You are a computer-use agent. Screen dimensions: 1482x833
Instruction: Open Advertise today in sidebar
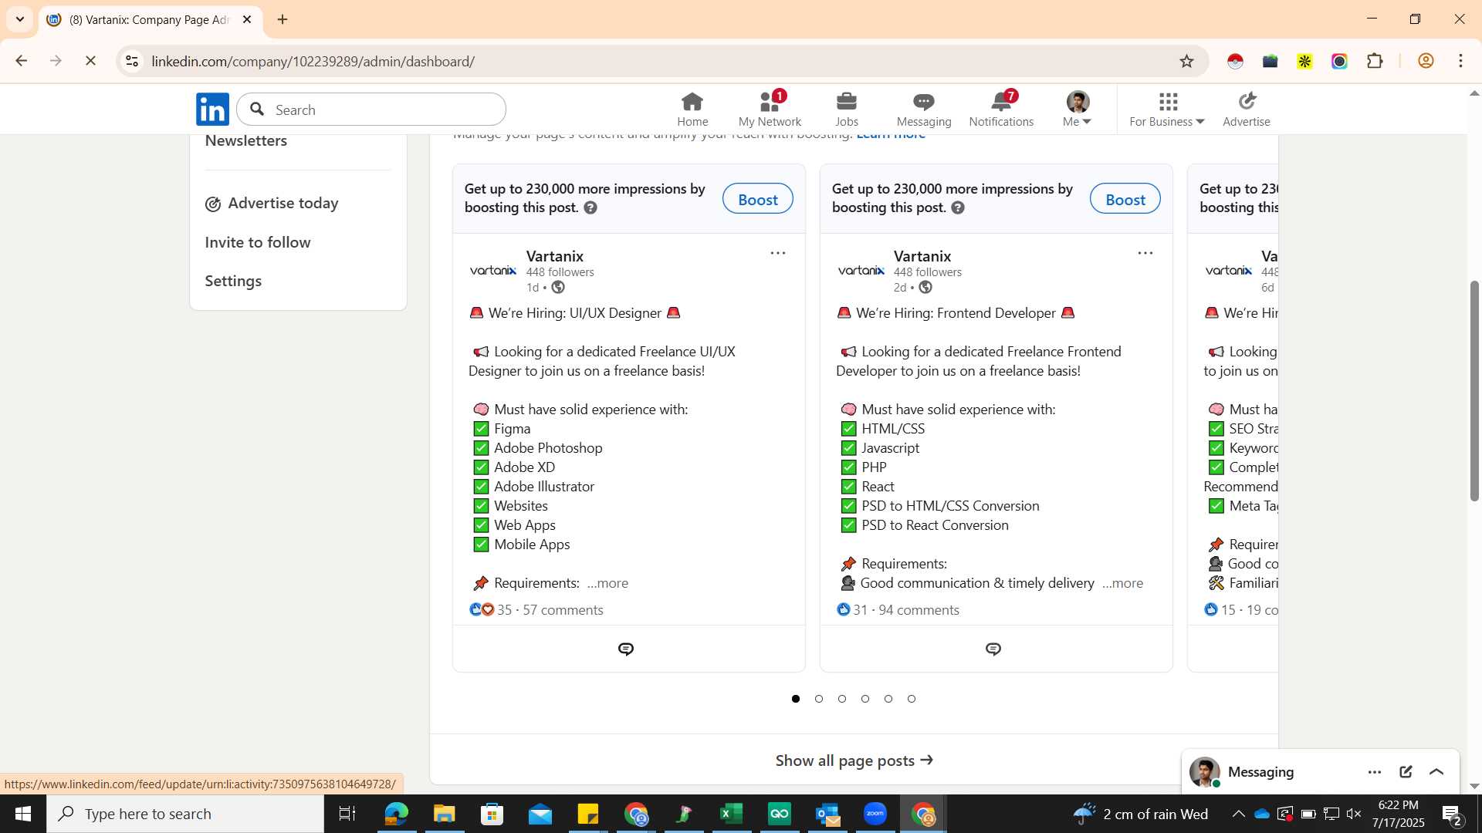272,204
